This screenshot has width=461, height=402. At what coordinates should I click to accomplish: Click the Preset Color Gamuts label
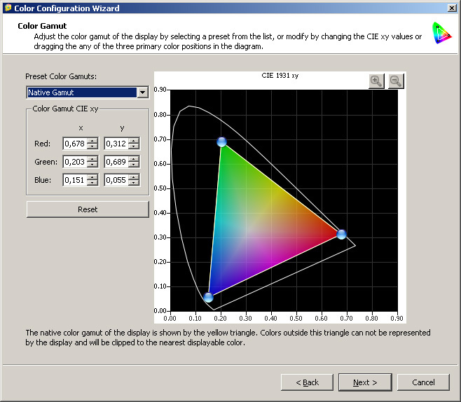coord(61,76)
